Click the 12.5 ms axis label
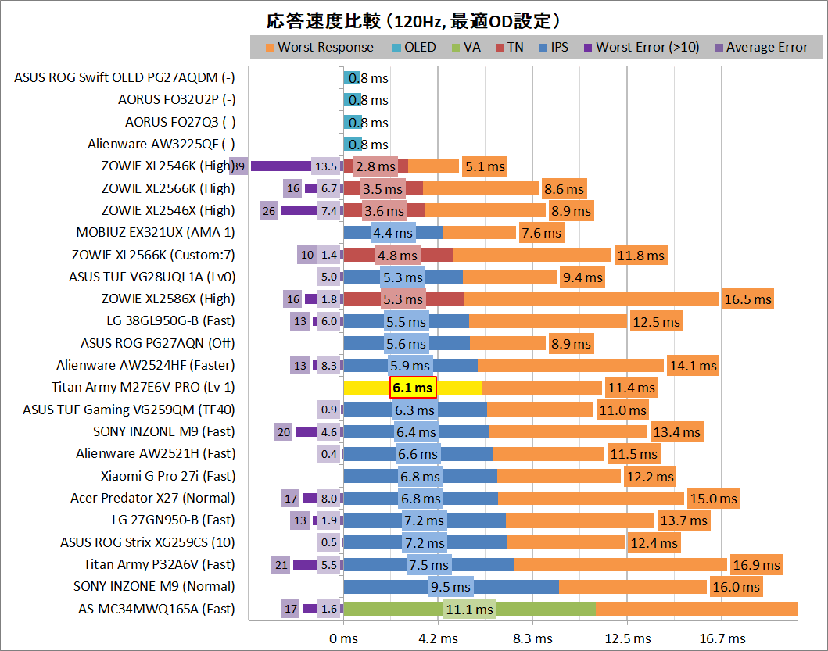 click(627, 638)
